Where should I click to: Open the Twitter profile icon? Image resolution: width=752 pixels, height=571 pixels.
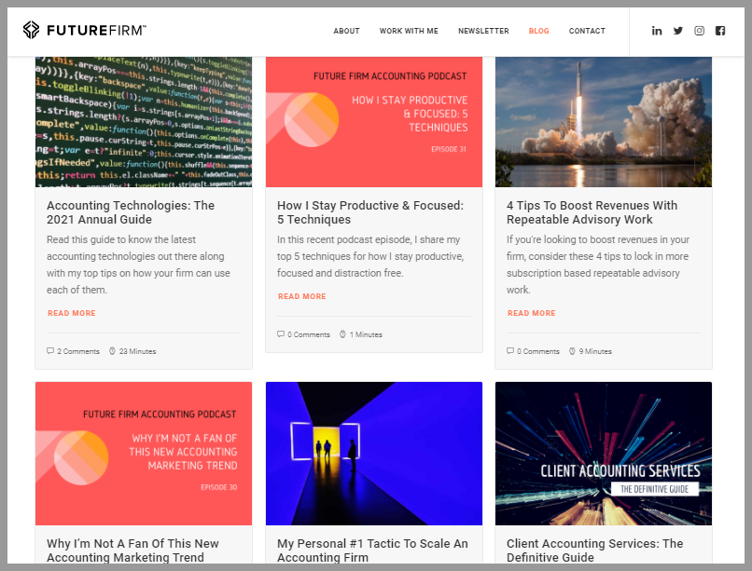[x=677, y=31]
